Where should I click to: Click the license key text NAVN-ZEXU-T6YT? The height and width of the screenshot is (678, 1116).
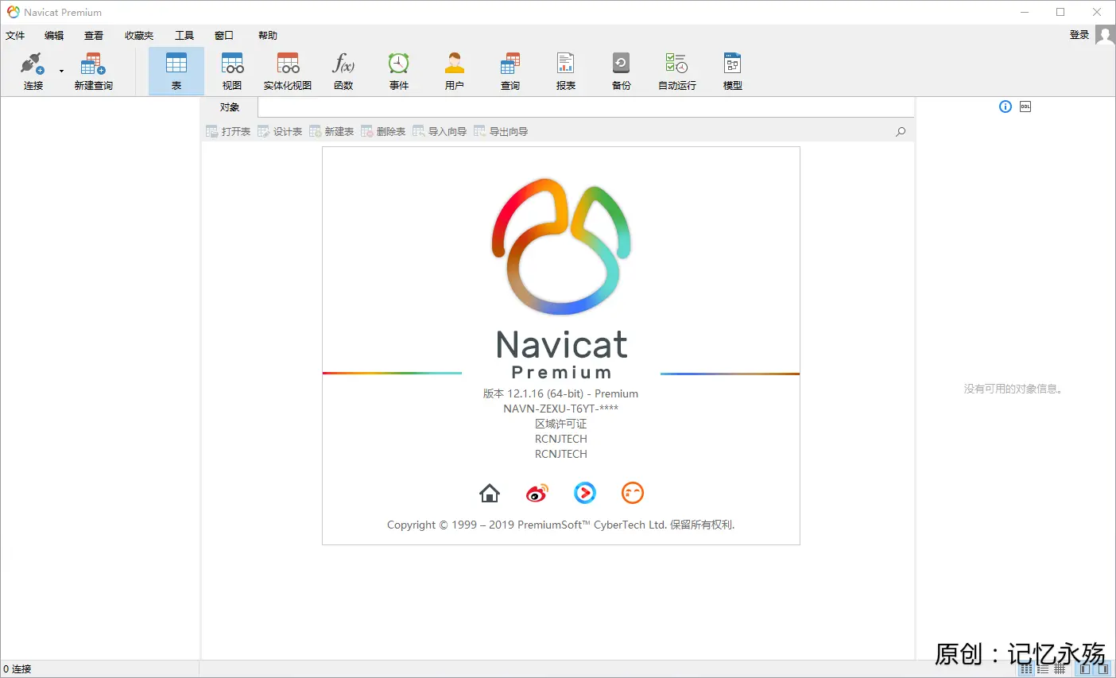point(561,409)
